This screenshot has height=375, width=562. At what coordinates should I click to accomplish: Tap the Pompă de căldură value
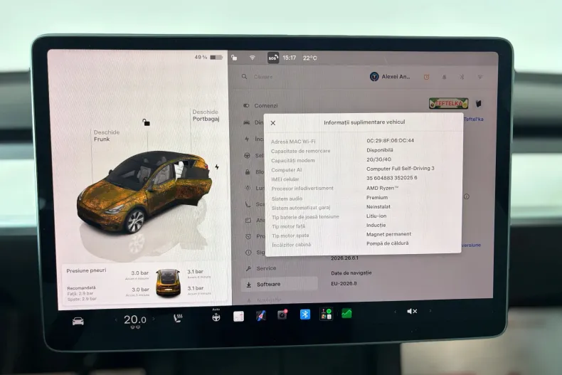click(387, 243)
